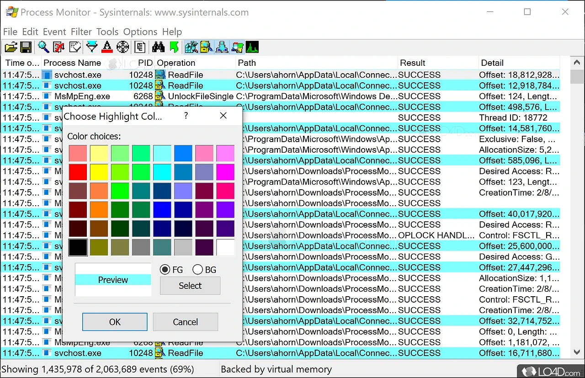This screenshot has width=585, height=378.
Task: Pick the black color swatch
Action: click(78, 247)
